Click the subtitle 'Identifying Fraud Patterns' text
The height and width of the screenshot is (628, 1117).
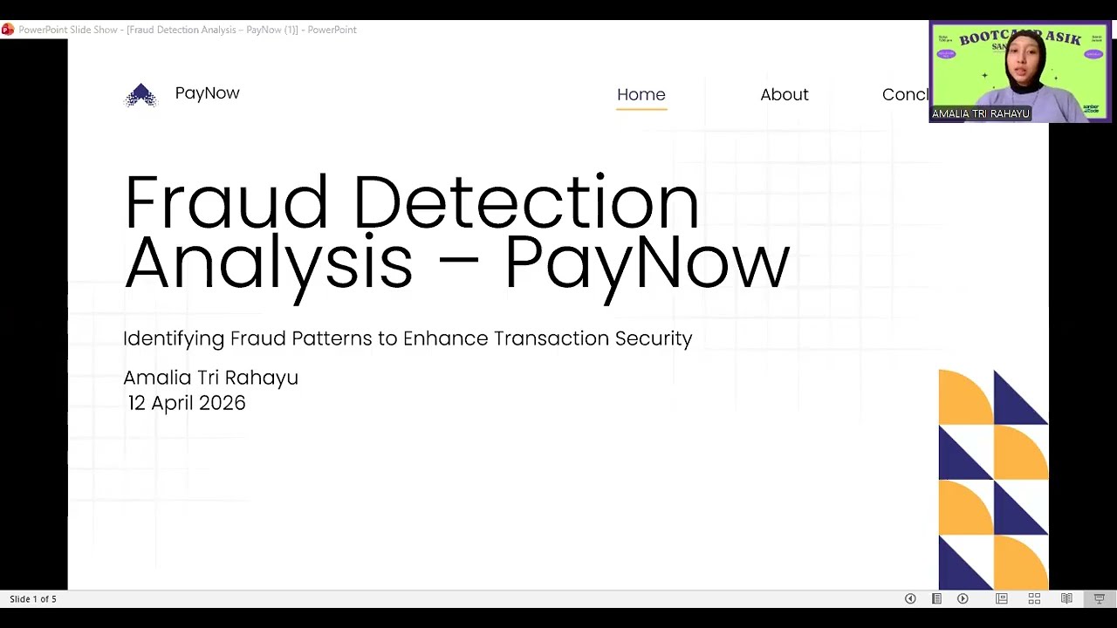pos(408,338)
